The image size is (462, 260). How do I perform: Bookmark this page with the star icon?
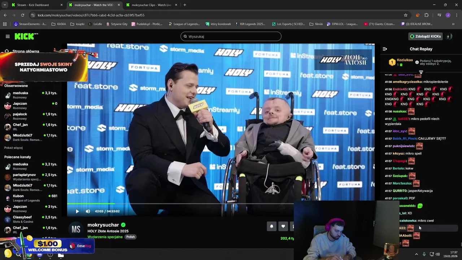tap(406, 15)
